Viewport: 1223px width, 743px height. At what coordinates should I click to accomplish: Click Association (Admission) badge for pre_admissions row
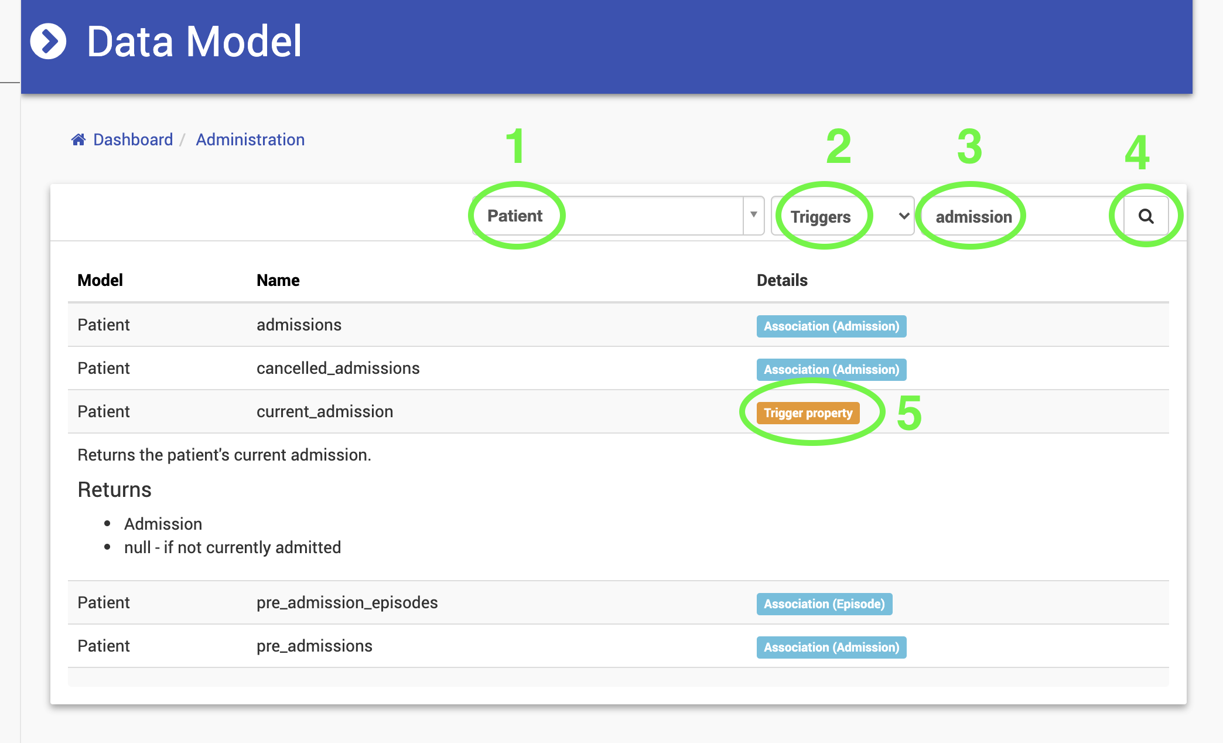831,647
